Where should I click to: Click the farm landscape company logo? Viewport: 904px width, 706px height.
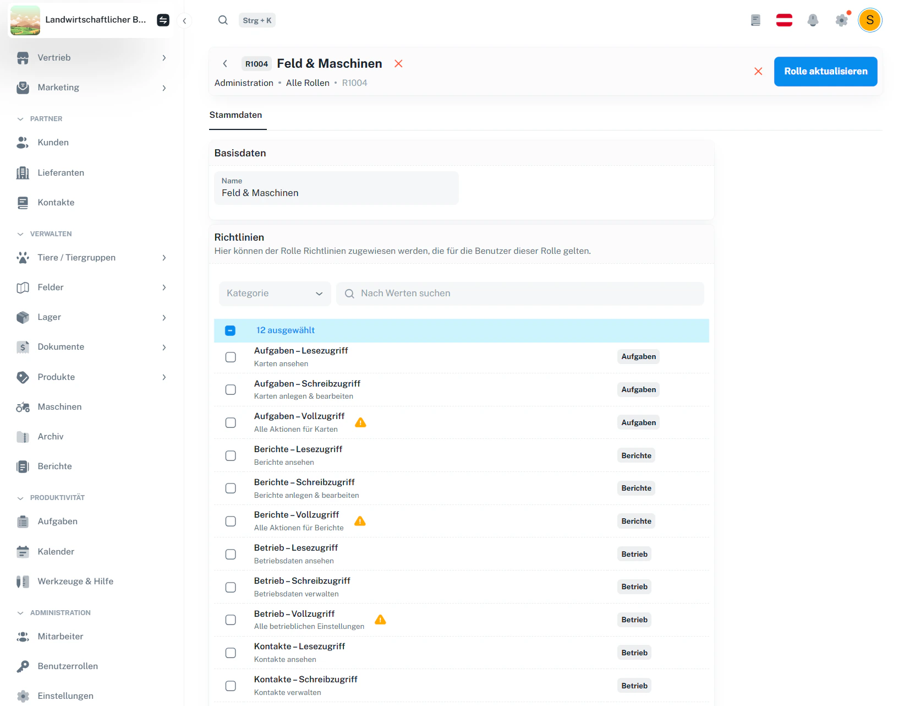[25, 20]
